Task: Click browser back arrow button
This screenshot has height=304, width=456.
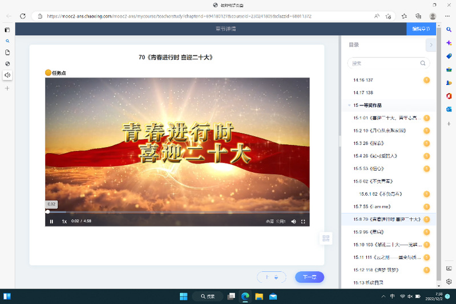Action: click(9, 16)
